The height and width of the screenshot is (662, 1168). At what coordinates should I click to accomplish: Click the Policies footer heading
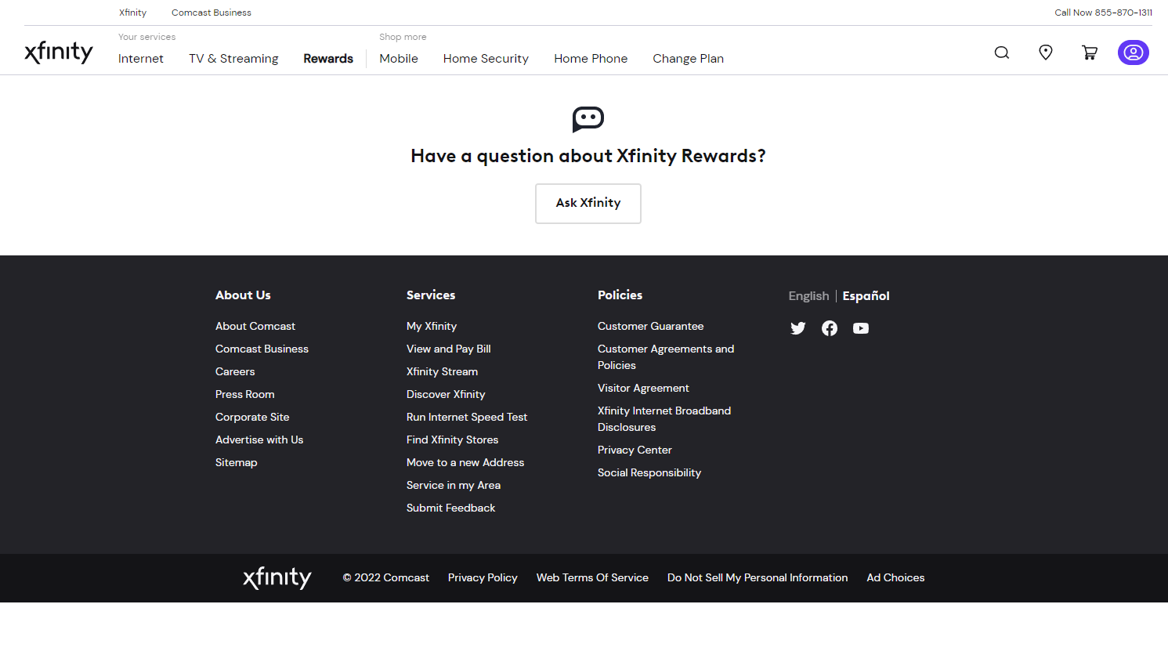pos(620,295)
